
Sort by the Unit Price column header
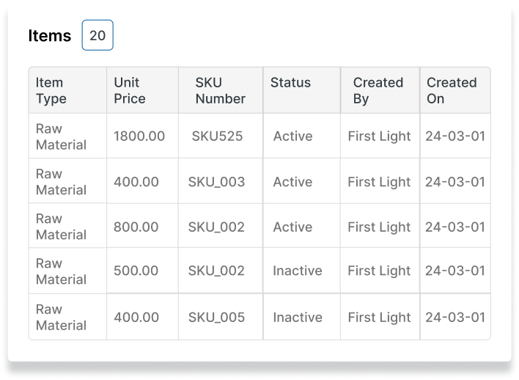[130, 90]
